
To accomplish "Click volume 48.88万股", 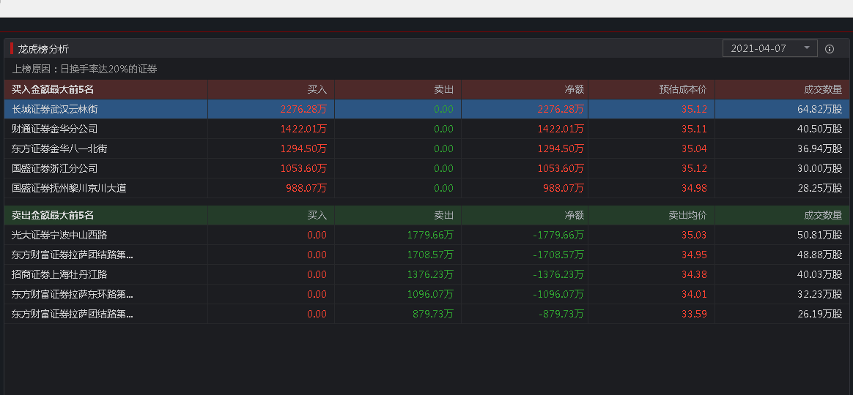I will pos(820,255).
